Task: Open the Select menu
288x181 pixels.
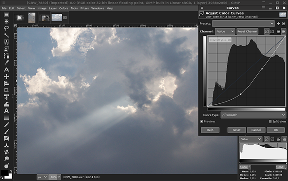Action: click(x=21, y=8)
